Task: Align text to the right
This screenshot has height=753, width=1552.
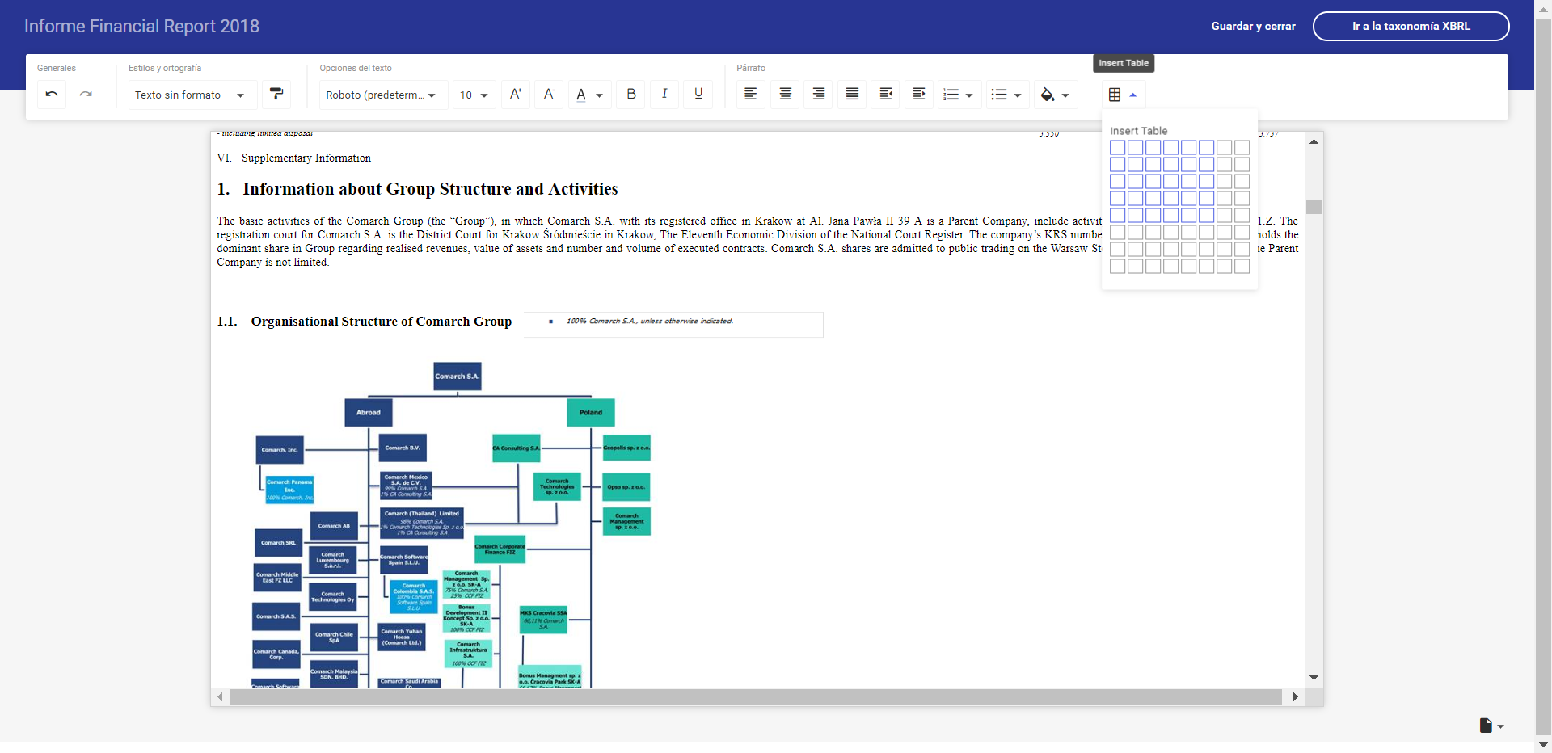Action: [x=819, y=95]
